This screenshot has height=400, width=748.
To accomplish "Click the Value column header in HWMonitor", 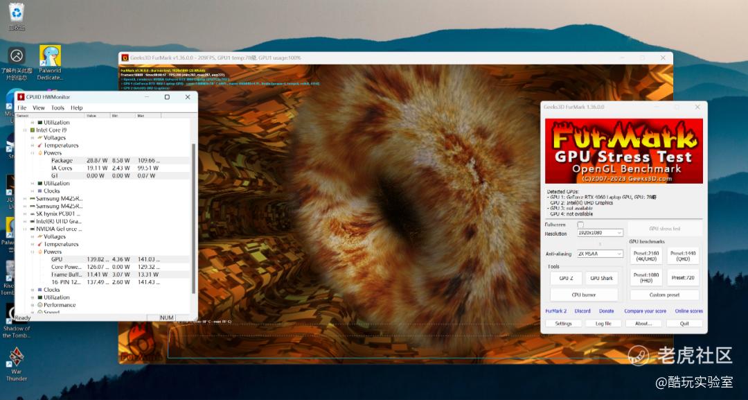I will click(x=98, y=116).
